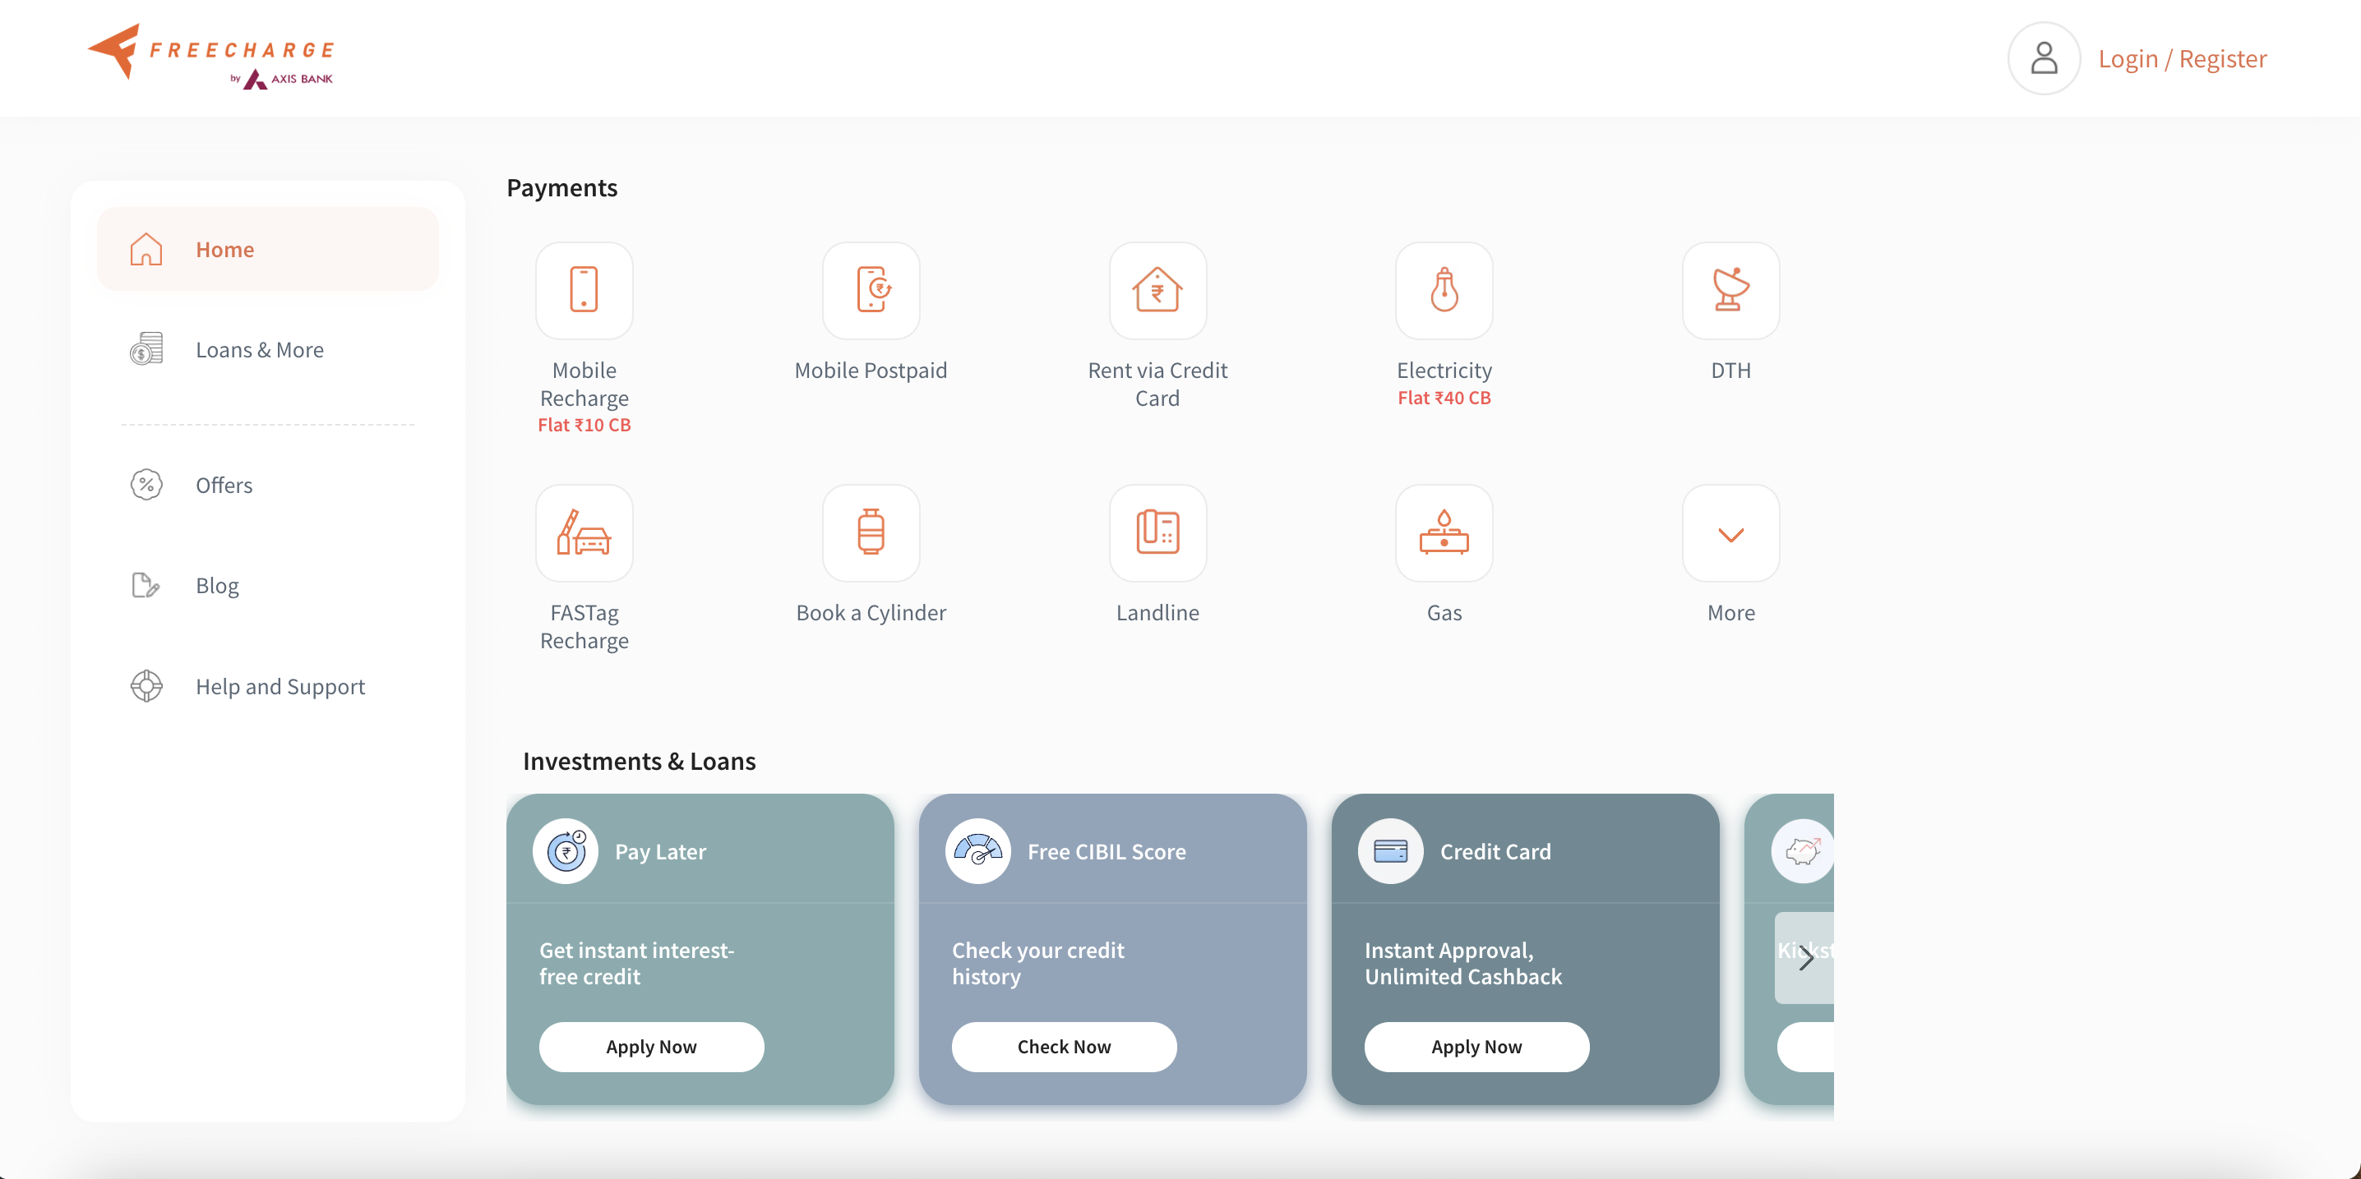Click the Free CIBIL Score card title

1107,851
